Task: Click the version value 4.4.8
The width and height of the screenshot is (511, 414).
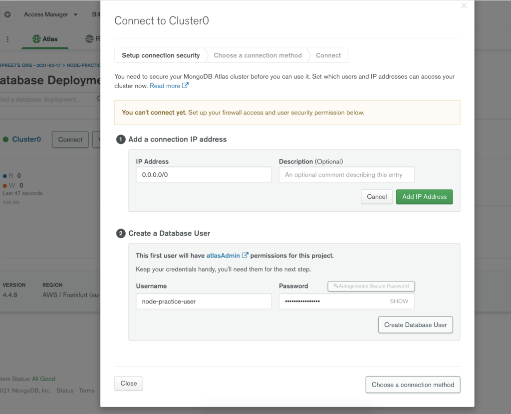Action: click(x=10, y=295)
